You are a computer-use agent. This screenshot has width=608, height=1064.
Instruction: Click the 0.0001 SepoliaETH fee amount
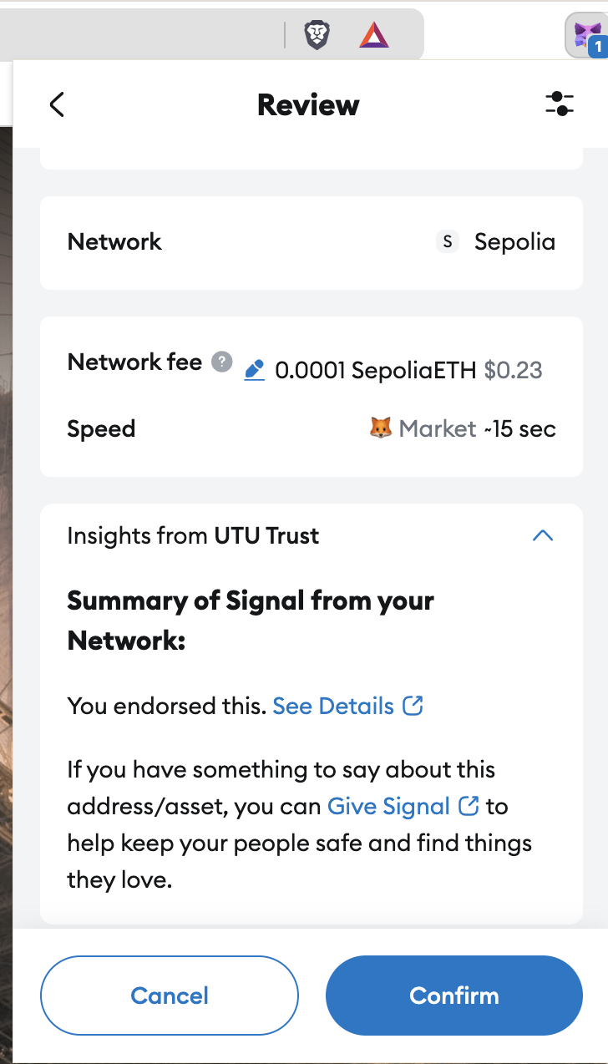pyautogui.click(x=375, y=370)
